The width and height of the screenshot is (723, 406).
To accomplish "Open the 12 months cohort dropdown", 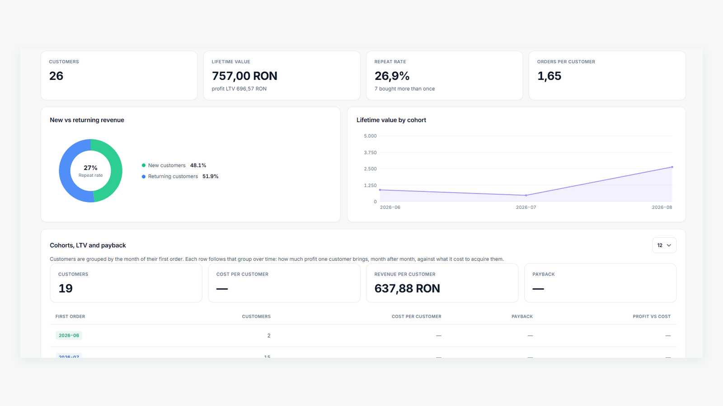I will coord(664,245).
